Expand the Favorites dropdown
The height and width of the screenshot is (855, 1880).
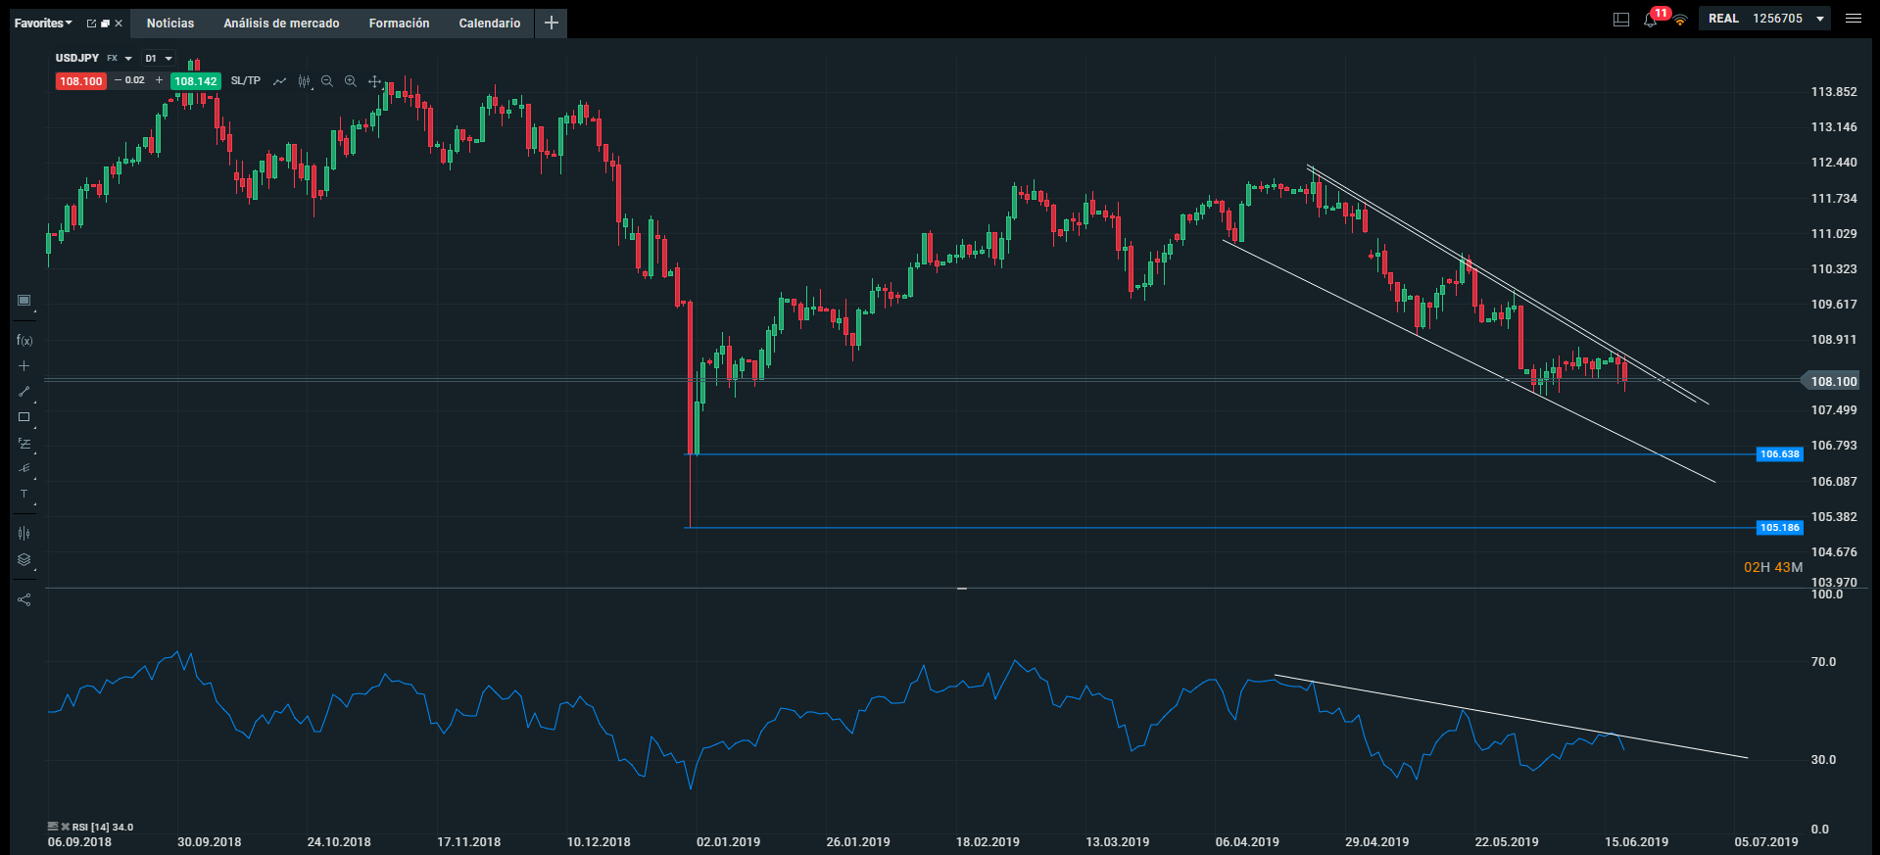(x=43, y=23)
